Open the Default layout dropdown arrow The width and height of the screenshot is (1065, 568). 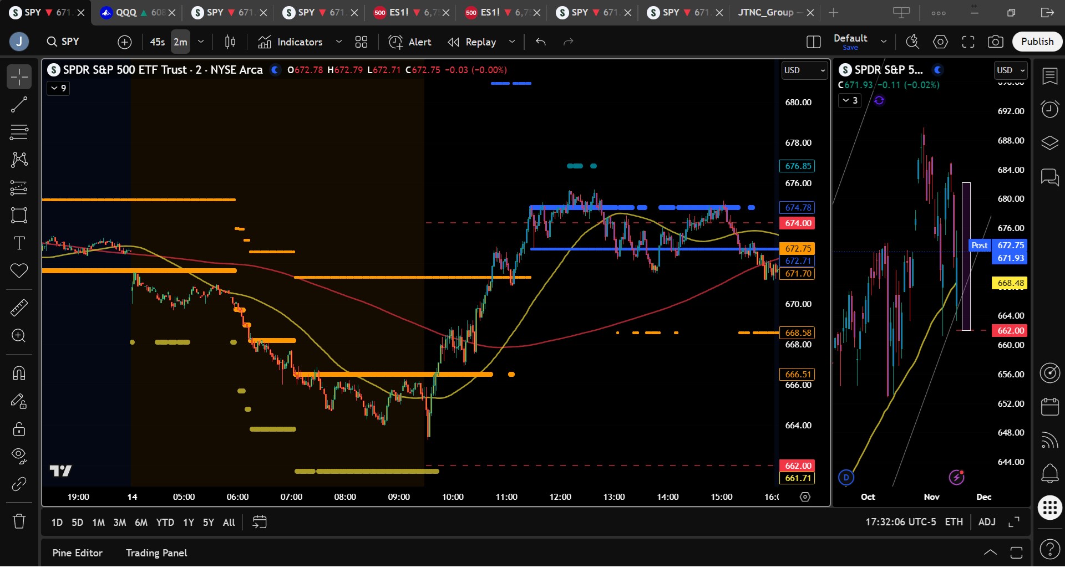point(884,42)
